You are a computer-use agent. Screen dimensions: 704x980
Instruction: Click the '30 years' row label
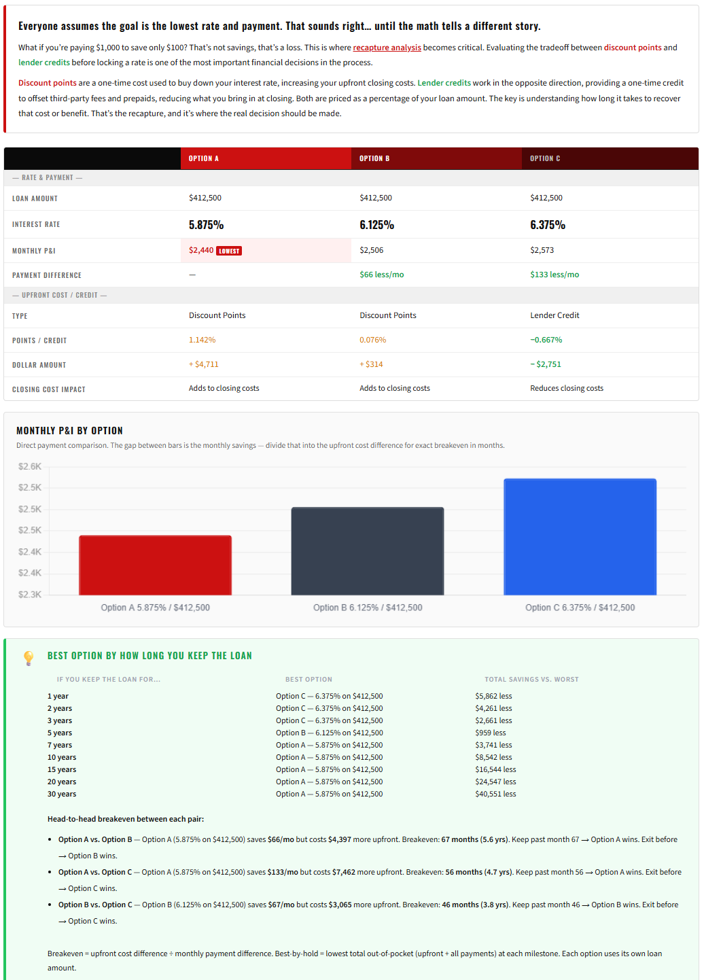62,794
